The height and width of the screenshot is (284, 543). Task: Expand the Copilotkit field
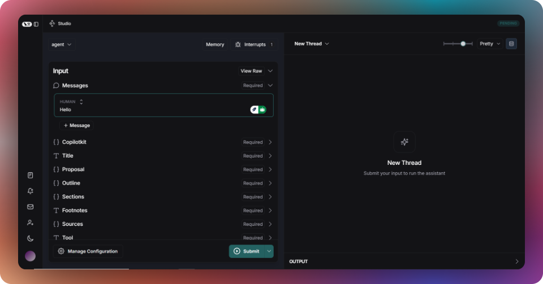pyautogui.click(x=163, y=142)
